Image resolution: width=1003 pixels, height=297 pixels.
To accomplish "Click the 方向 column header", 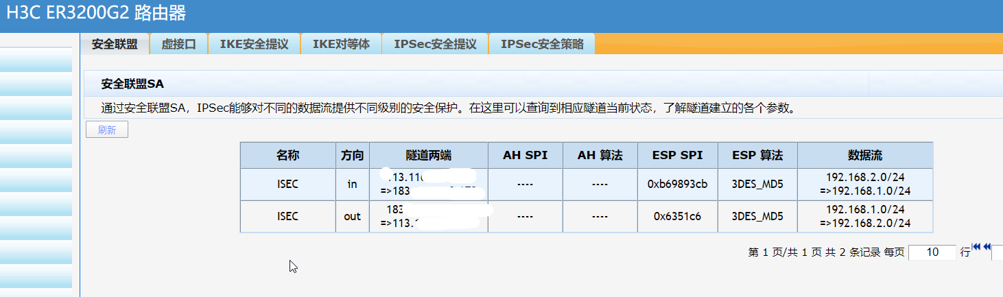I will click(352, 155).
